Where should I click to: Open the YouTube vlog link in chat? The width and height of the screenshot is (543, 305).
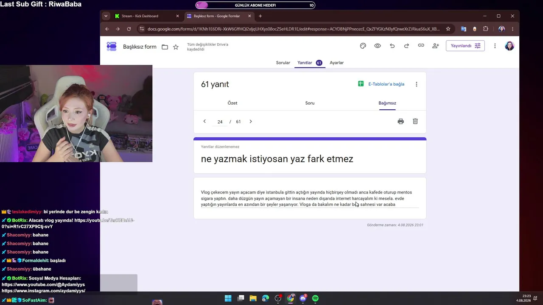(68, 223)
